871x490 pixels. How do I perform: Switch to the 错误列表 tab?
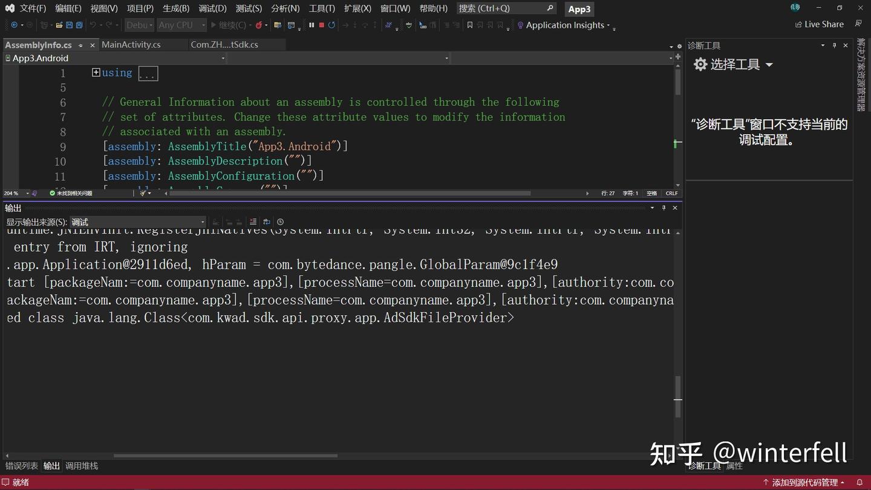[x=22, y=466]
